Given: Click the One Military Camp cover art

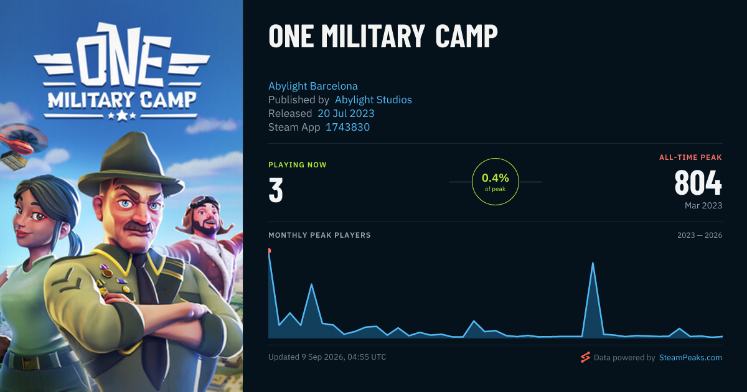Looking at the screenshot, I should [x=121, y=196].
